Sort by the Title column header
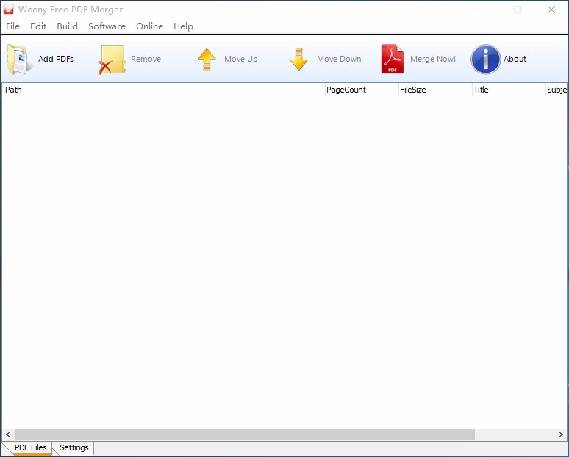The height and width of the screenshot is (457, 569). point(509,90)
